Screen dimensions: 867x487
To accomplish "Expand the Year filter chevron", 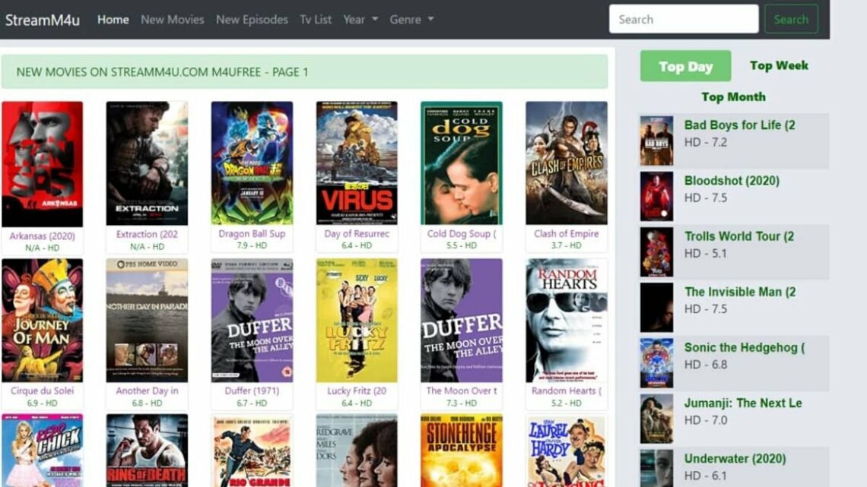I will [373, 21].
